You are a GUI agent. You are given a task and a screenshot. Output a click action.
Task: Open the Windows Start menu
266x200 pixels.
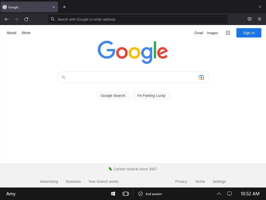113,194
